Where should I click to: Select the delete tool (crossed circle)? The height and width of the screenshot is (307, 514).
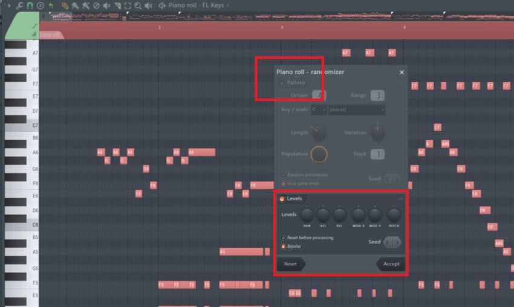pyautogui.click(x=96, y=5)
